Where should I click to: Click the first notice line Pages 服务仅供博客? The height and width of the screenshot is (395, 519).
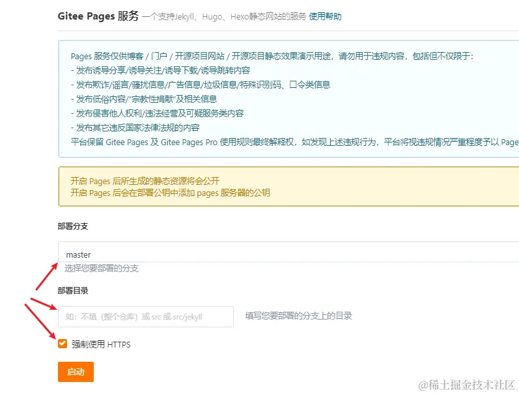click(272, 56)
